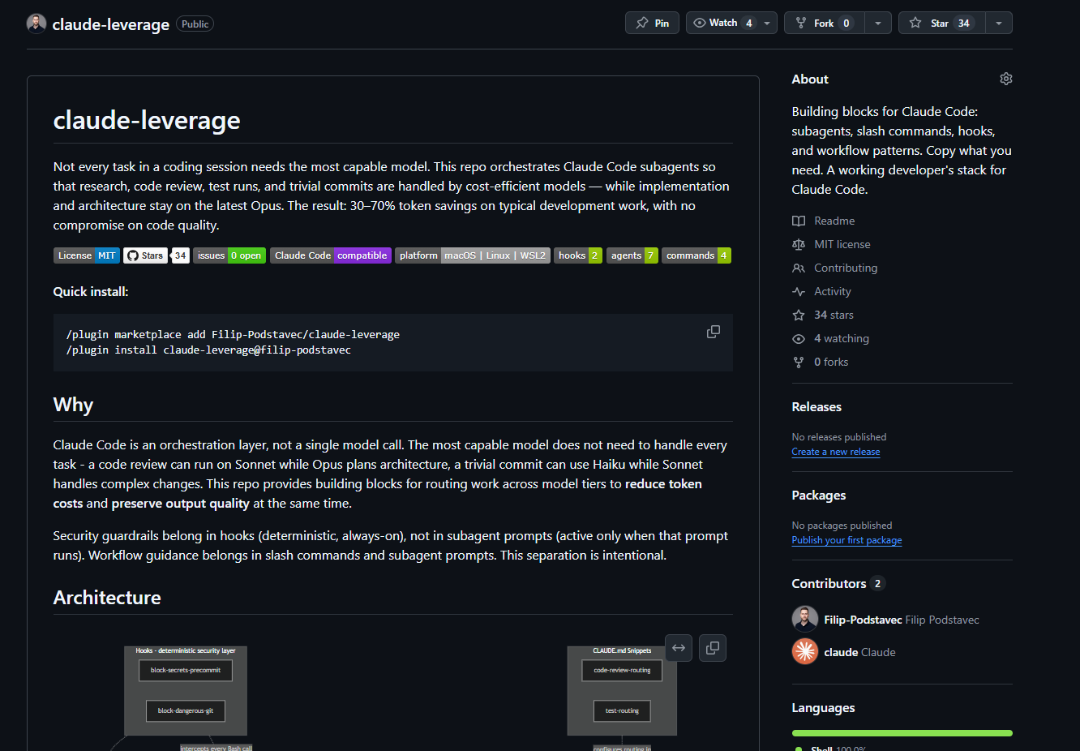Open the Fork dropdown arrow
Image resolution: width=1080 pixels, height=751 pixels.
pos(878,23)
